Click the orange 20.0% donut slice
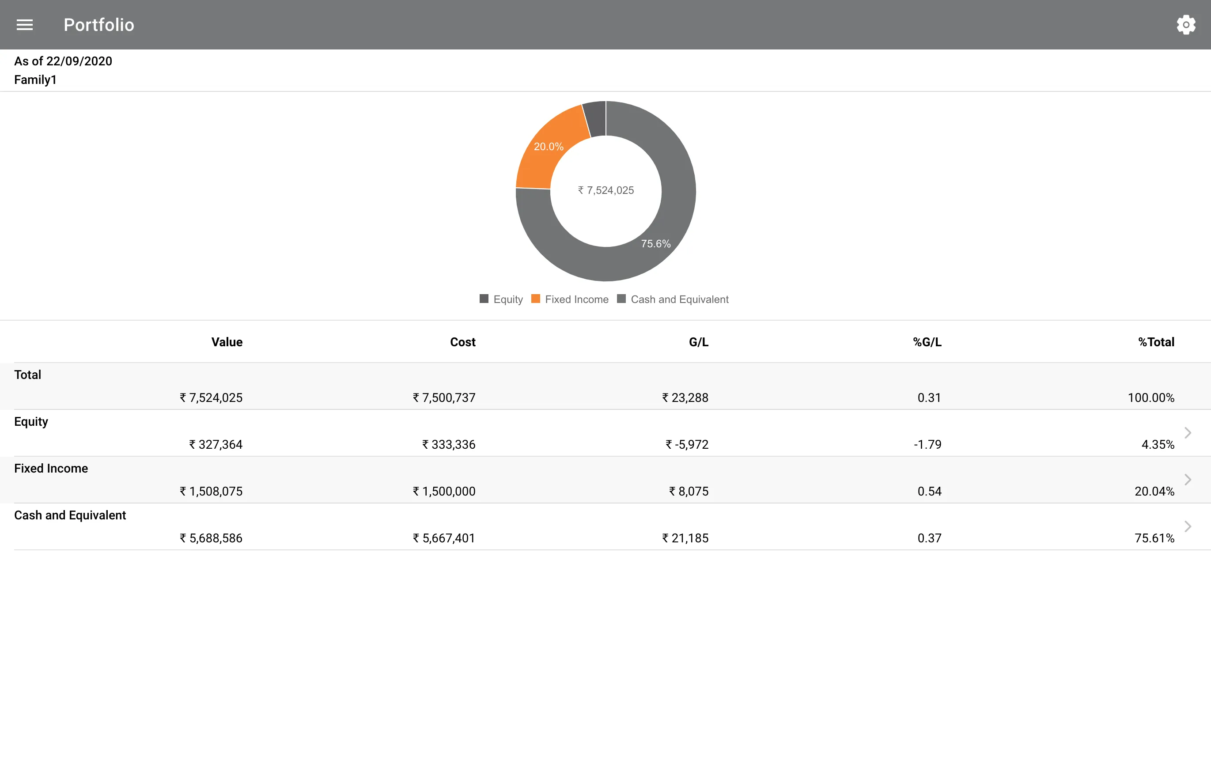This screenshot has width=1211, height=757. (x=548, y=147)
